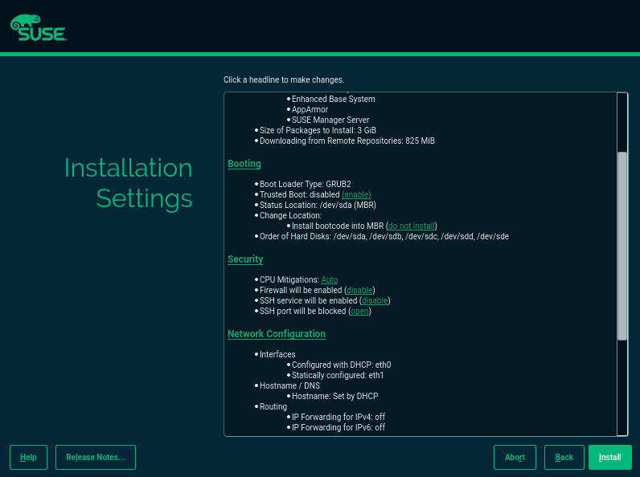Viewport: 640px width, 477px height.
Task: Click 'Size of Packages to Install: 3 GiB'
Action: click(x=318, y=130)
